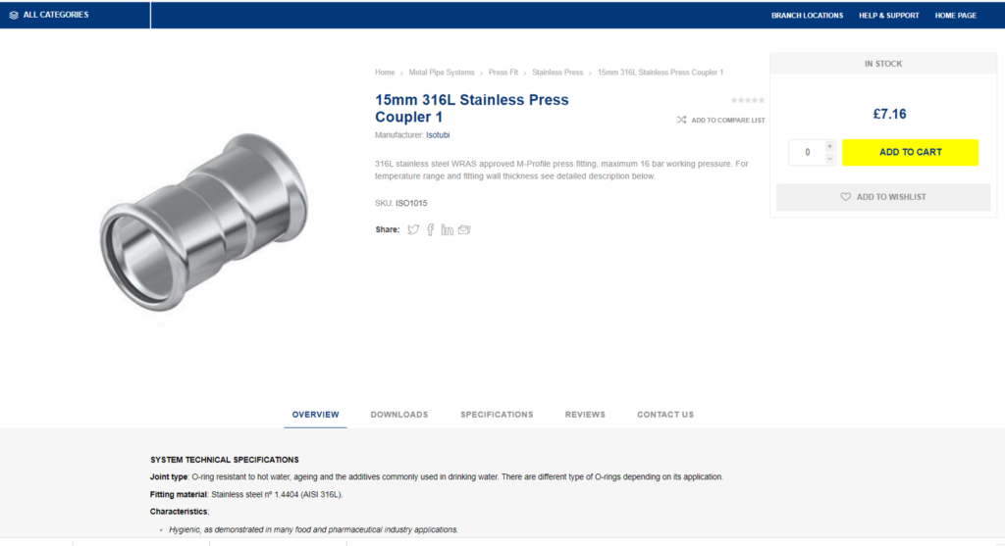Click the yellow Add to Cart button
1005x546 pixels.
click(910, 152)
